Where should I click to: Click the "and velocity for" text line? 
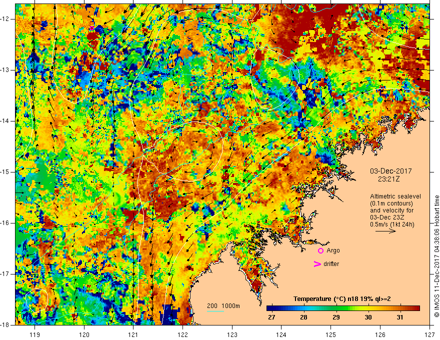coord(391,210)
